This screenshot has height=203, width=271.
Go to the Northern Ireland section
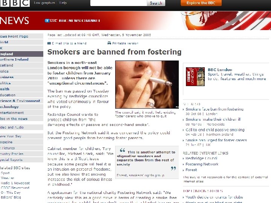[x=21, y=59]
